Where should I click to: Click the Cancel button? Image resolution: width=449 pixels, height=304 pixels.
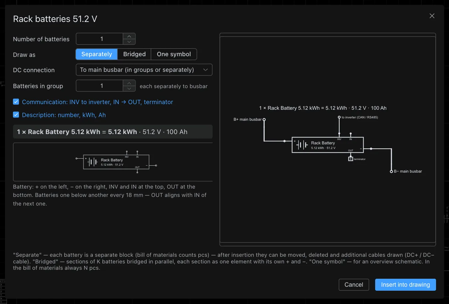[x=354, y=285]
